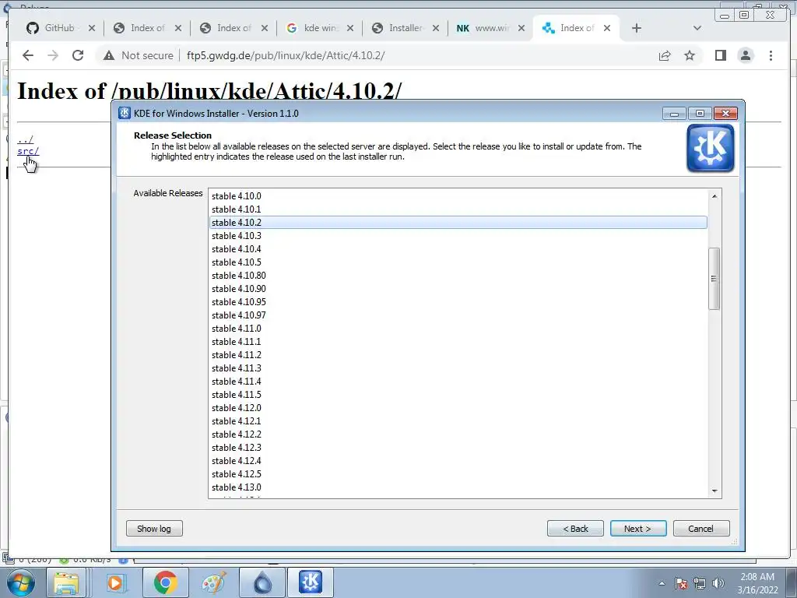797x598 pixels.
Task: Close the Installer tab
Action: point(436,28)
